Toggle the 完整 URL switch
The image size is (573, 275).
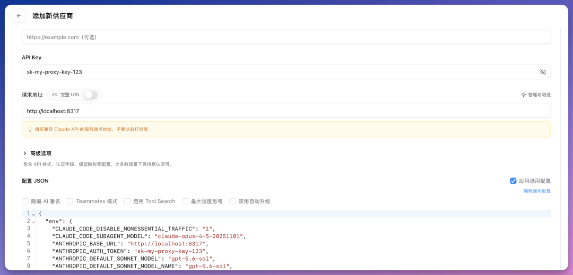tap(91, 95)
